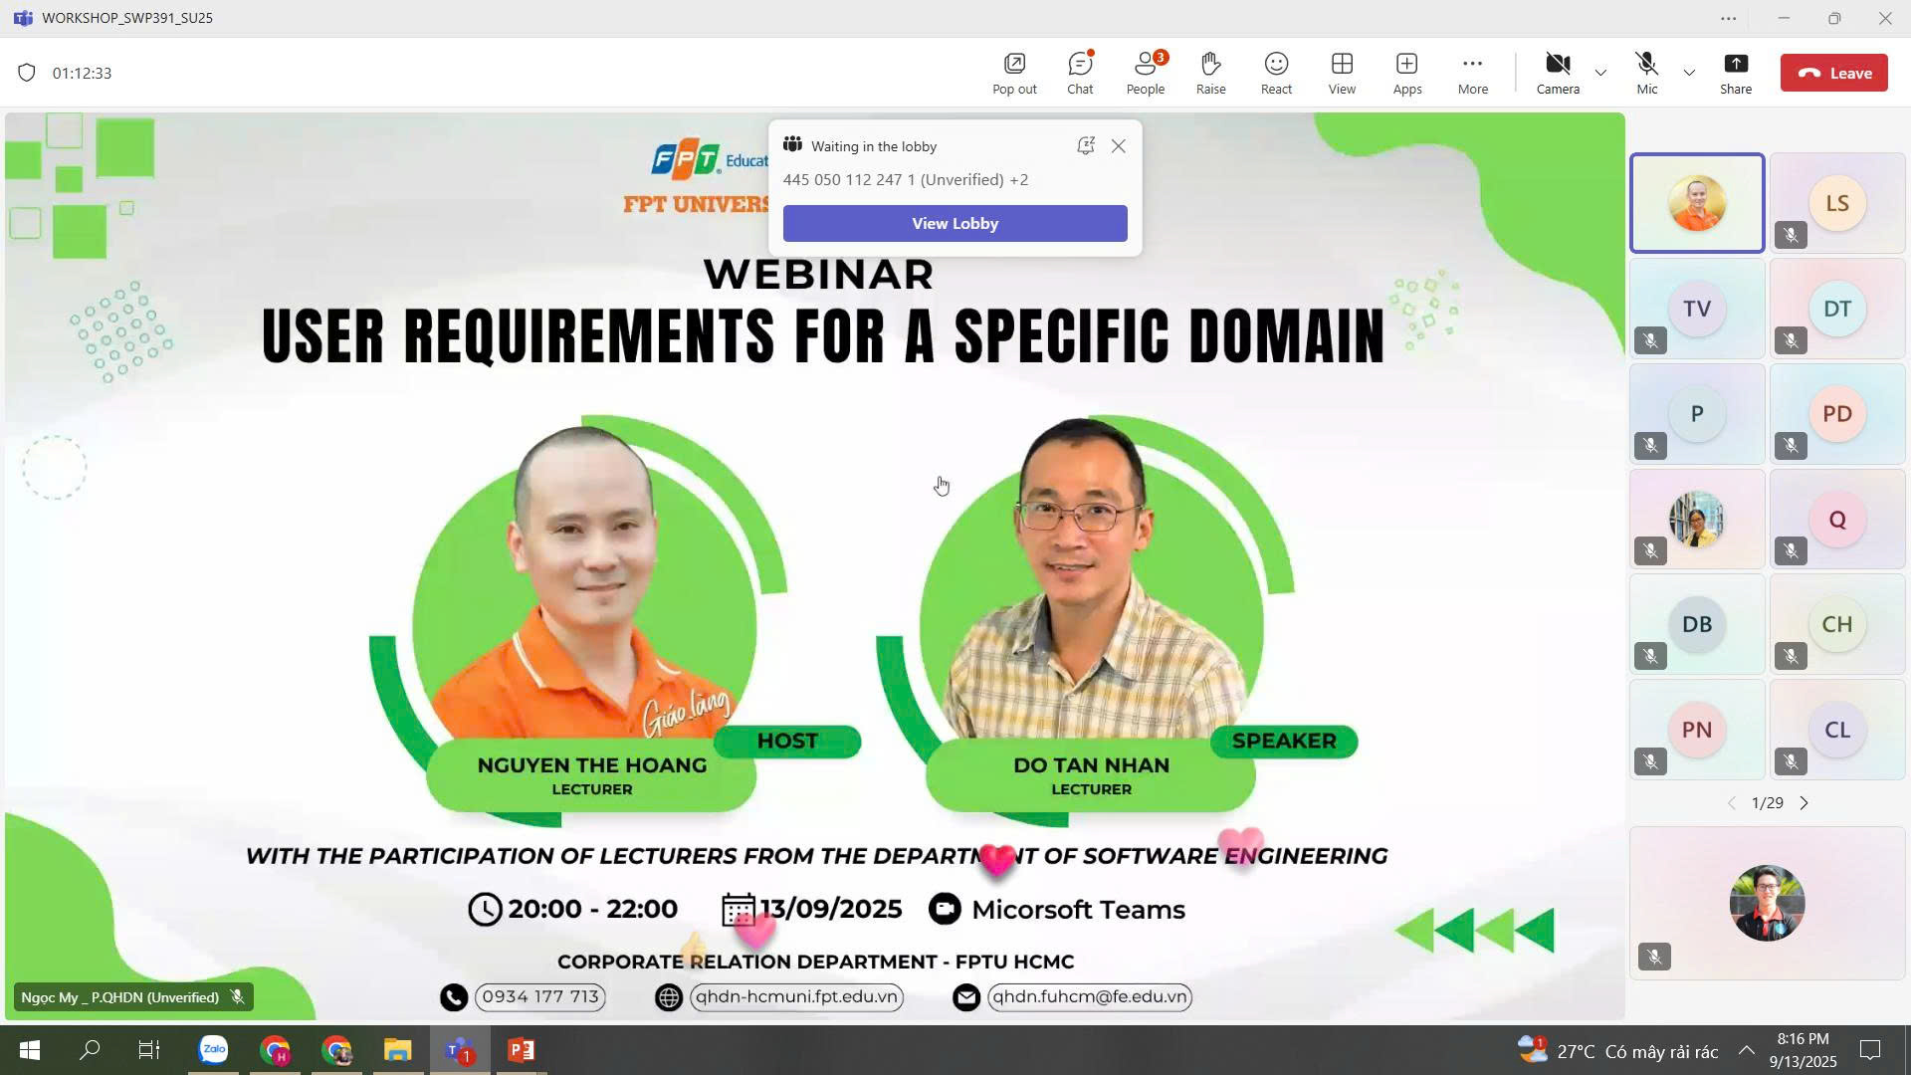The height and width of the screenshot is (1075, 1911).
Task: Raise your hand in the meeting
Action: tap(1210, 73)
